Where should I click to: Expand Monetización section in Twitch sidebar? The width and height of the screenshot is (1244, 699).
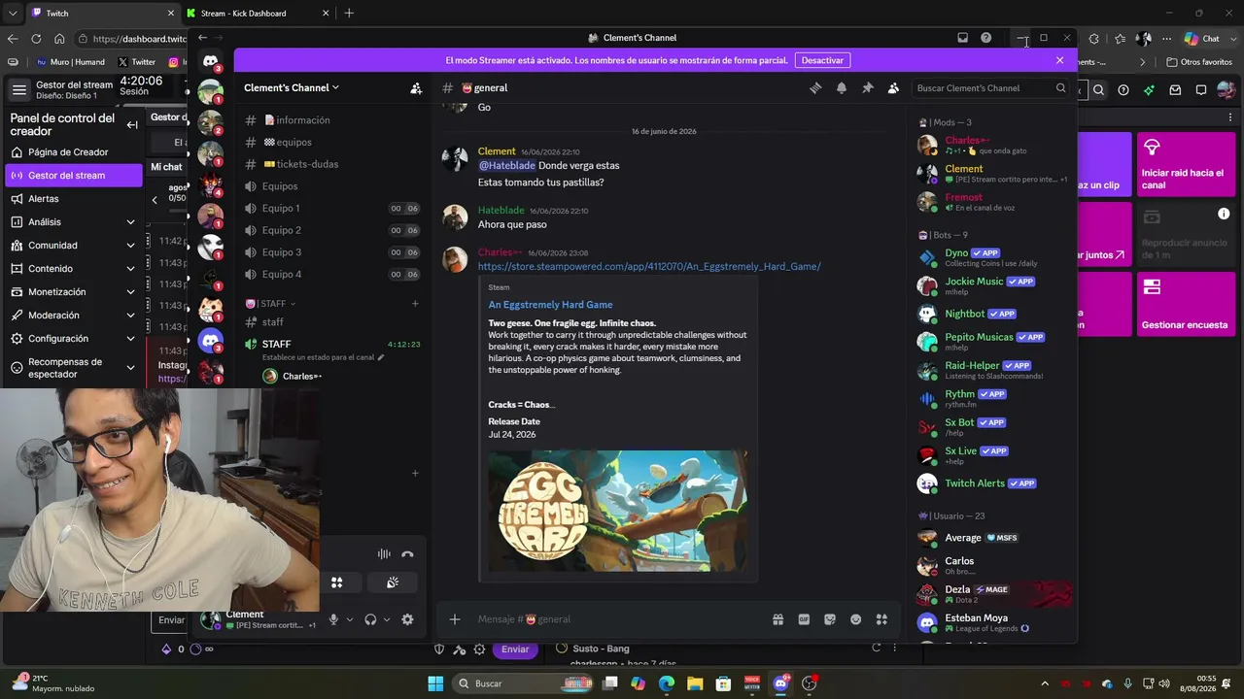(x=73, y=292)
